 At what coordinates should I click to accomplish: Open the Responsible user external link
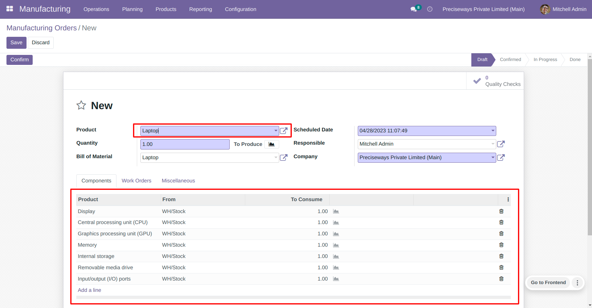click(x=501, y=144)
